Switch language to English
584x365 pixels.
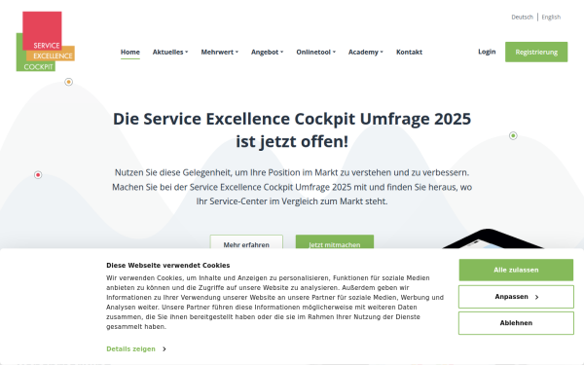[x=551, y=18]
